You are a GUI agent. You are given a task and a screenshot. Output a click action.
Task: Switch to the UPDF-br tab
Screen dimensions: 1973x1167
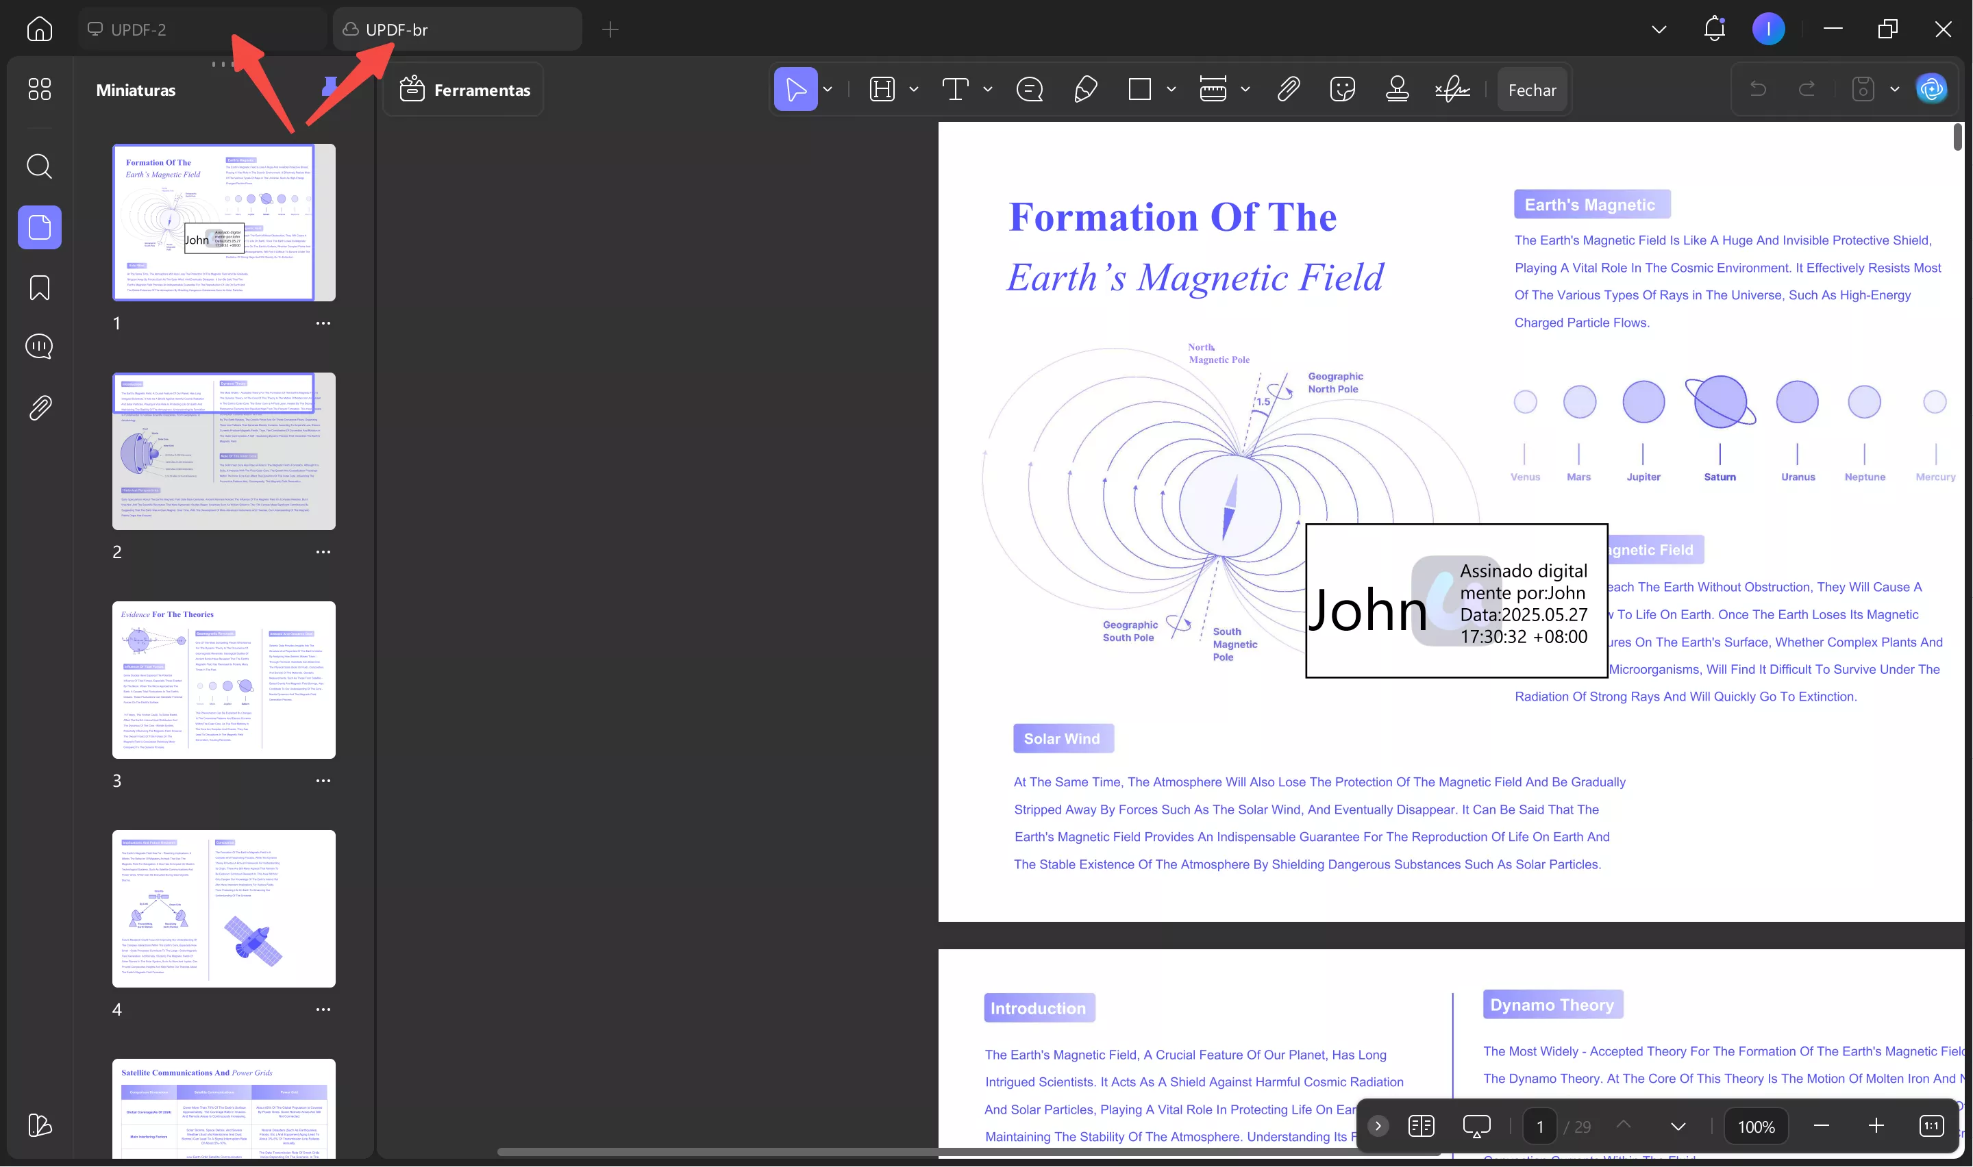[397, 30]
